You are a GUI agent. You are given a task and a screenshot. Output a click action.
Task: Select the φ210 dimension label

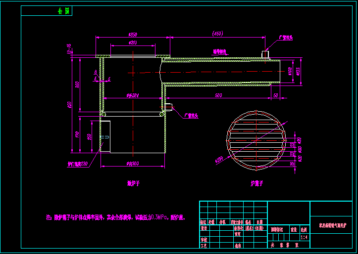[x=132, y=43]
